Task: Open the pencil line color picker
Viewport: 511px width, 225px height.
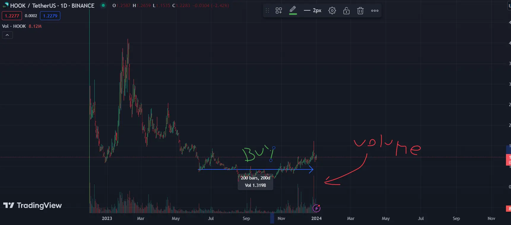Action: pos(293,10)
